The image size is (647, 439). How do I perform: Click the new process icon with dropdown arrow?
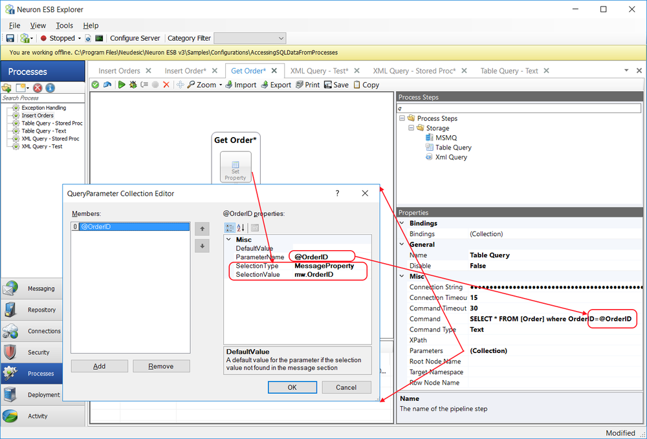coord(22,88)
